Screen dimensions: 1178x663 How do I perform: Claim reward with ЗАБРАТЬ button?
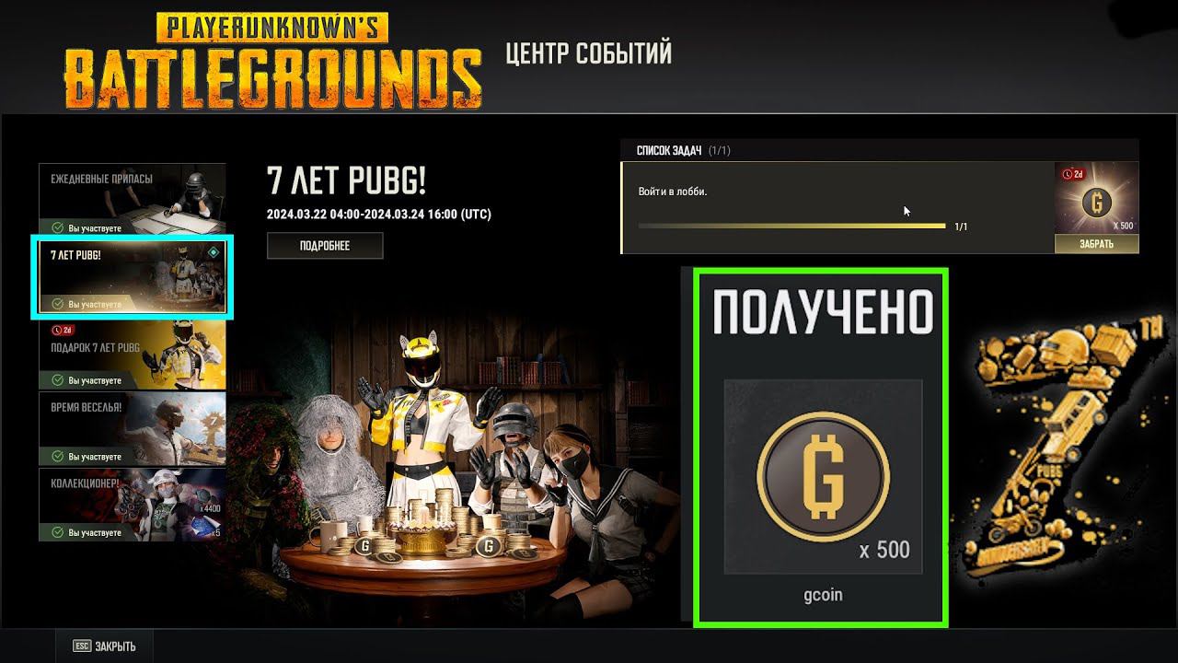point(1096,244)
